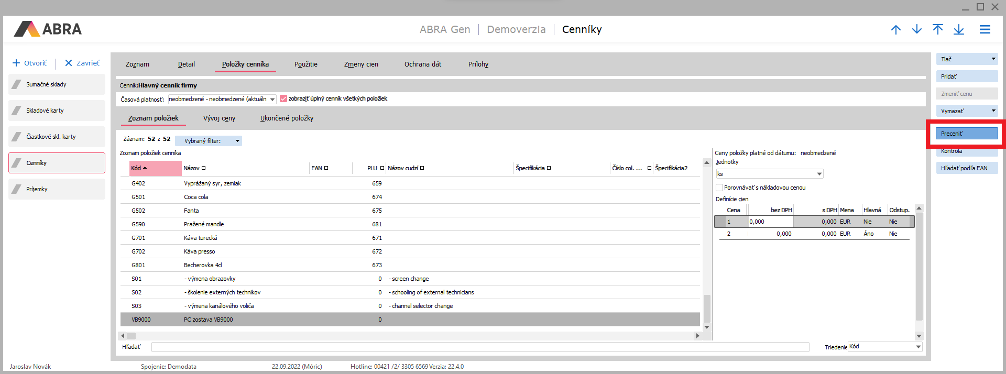Jump to first record arrow icon
The width and height of the screenshot is (1006, 374).
click(x=937, y=30)
